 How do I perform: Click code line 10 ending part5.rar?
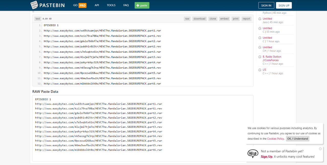pyautogui.click(x=102, y=73)
